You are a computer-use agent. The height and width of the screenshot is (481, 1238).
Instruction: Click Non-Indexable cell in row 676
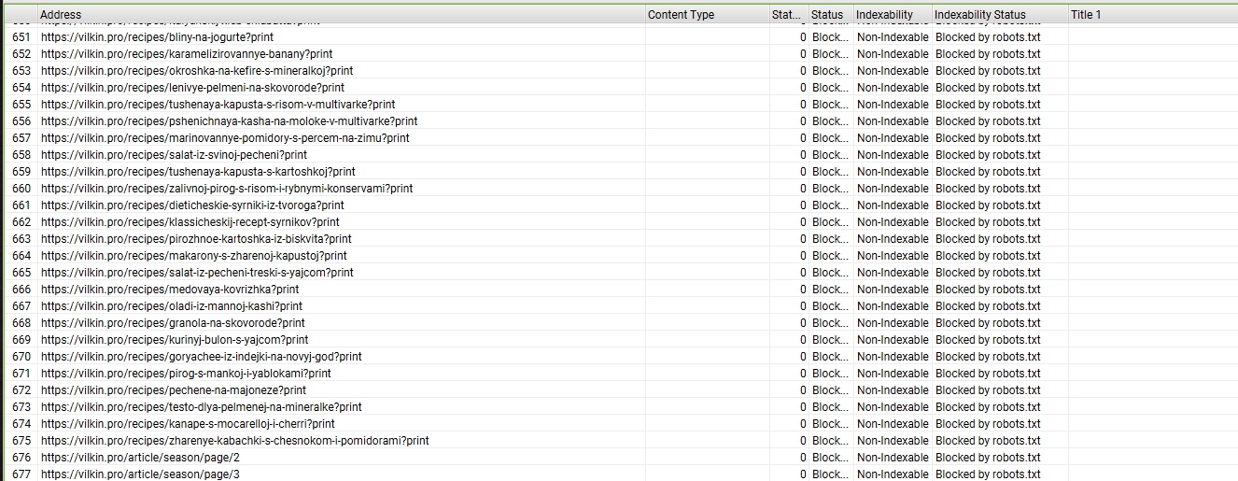pos(893,458)
